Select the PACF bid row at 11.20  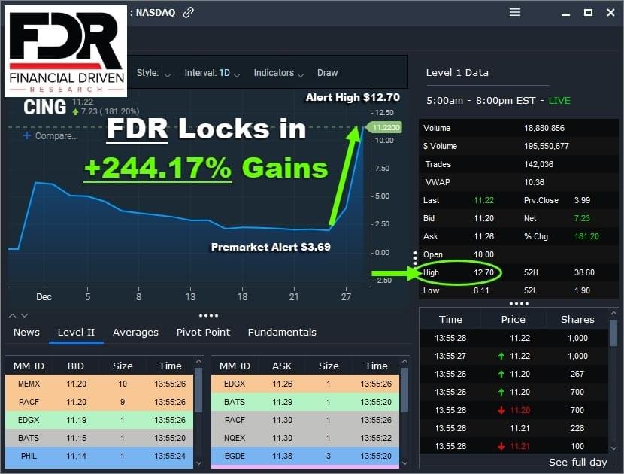pos(99,402)
